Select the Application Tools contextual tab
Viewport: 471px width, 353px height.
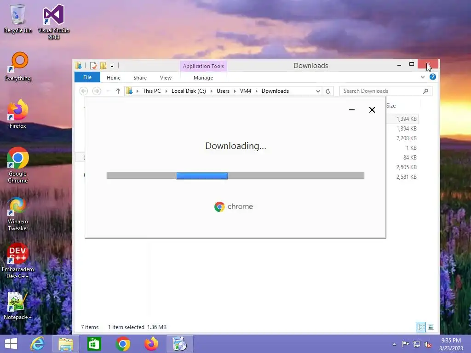[203, 66]
